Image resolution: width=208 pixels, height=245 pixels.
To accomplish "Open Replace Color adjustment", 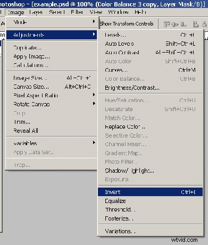I will 150,127.
